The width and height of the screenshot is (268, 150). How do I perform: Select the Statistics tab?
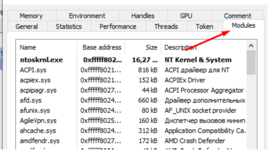[68, 27]
